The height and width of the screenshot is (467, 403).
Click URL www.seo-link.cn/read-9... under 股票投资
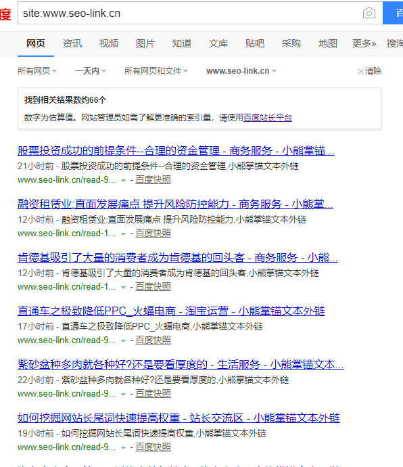[66, 180]
